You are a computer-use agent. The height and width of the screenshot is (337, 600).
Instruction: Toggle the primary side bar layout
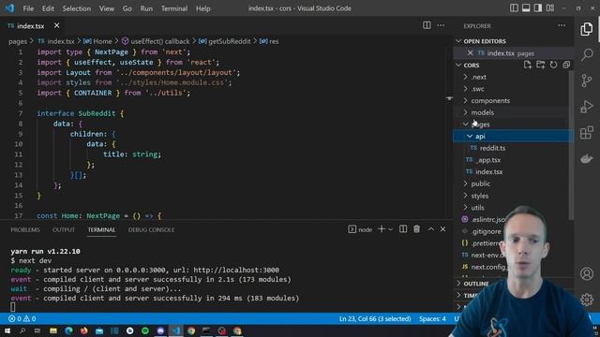[x=514, y=8]
